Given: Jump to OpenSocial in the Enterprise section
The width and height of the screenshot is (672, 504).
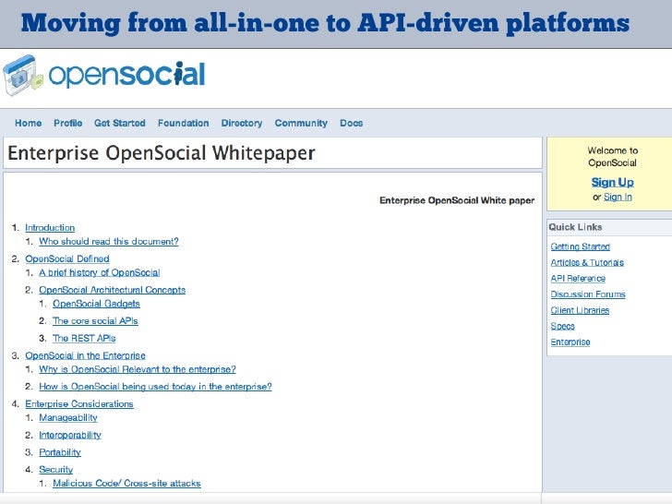Looking at the screenshot, I should (x=85, y=355).
